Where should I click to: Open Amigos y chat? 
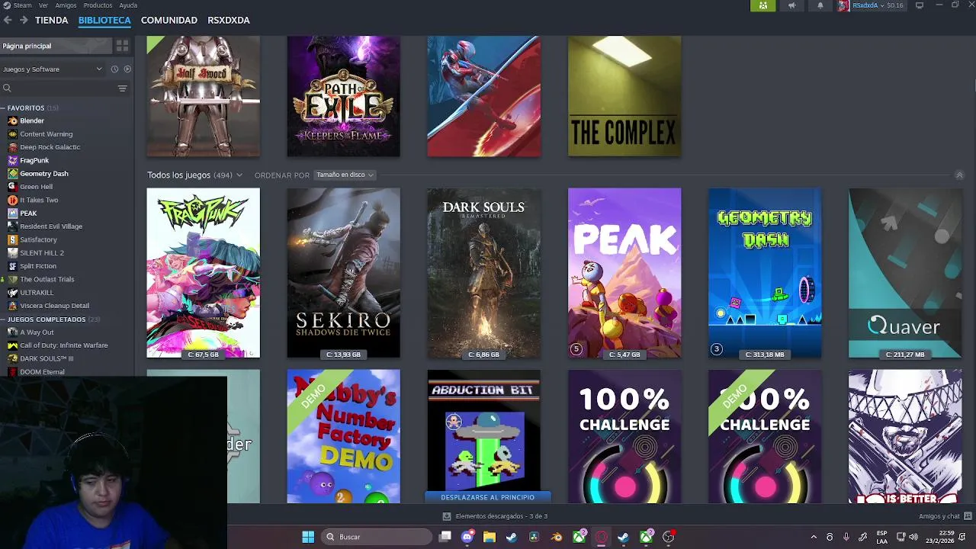tap(944, 516)
